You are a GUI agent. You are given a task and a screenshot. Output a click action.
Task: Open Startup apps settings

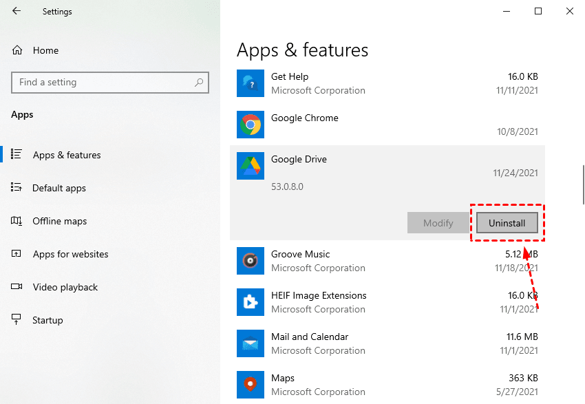click(x=47, y=320)
